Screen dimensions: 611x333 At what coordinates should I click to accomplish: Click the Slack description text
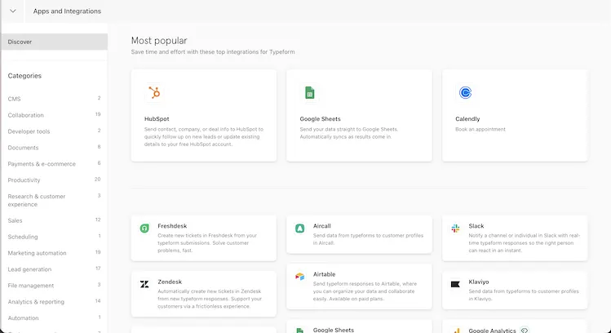point(525,243)
